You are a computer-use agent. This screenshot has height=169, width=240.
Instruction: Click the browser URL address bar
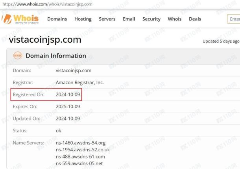[x=48, y=4]
